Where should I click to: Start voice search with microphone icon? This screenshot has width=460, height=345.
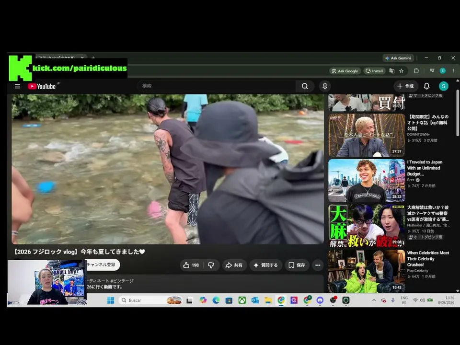(x=325, y=86)
